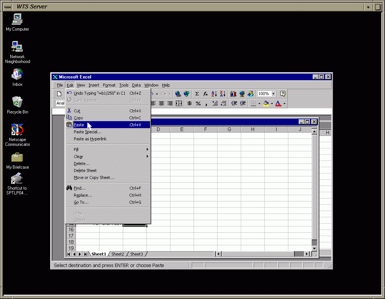Screen dimensions: 385x299
Task: Click the red Font Color swatch
Action: (x=278, y=103)
